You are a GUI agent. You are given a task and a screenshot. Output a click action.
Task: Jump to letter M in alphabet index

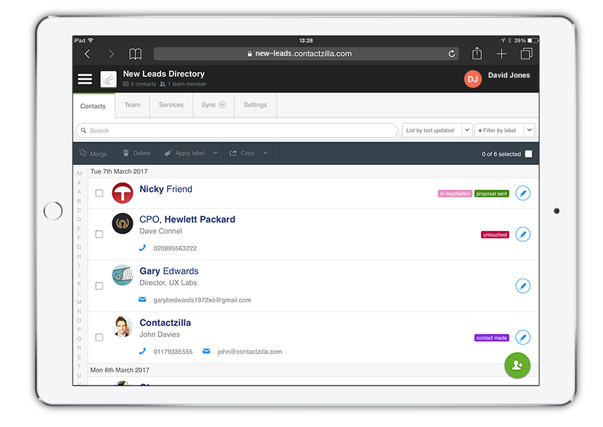(79, 302)
